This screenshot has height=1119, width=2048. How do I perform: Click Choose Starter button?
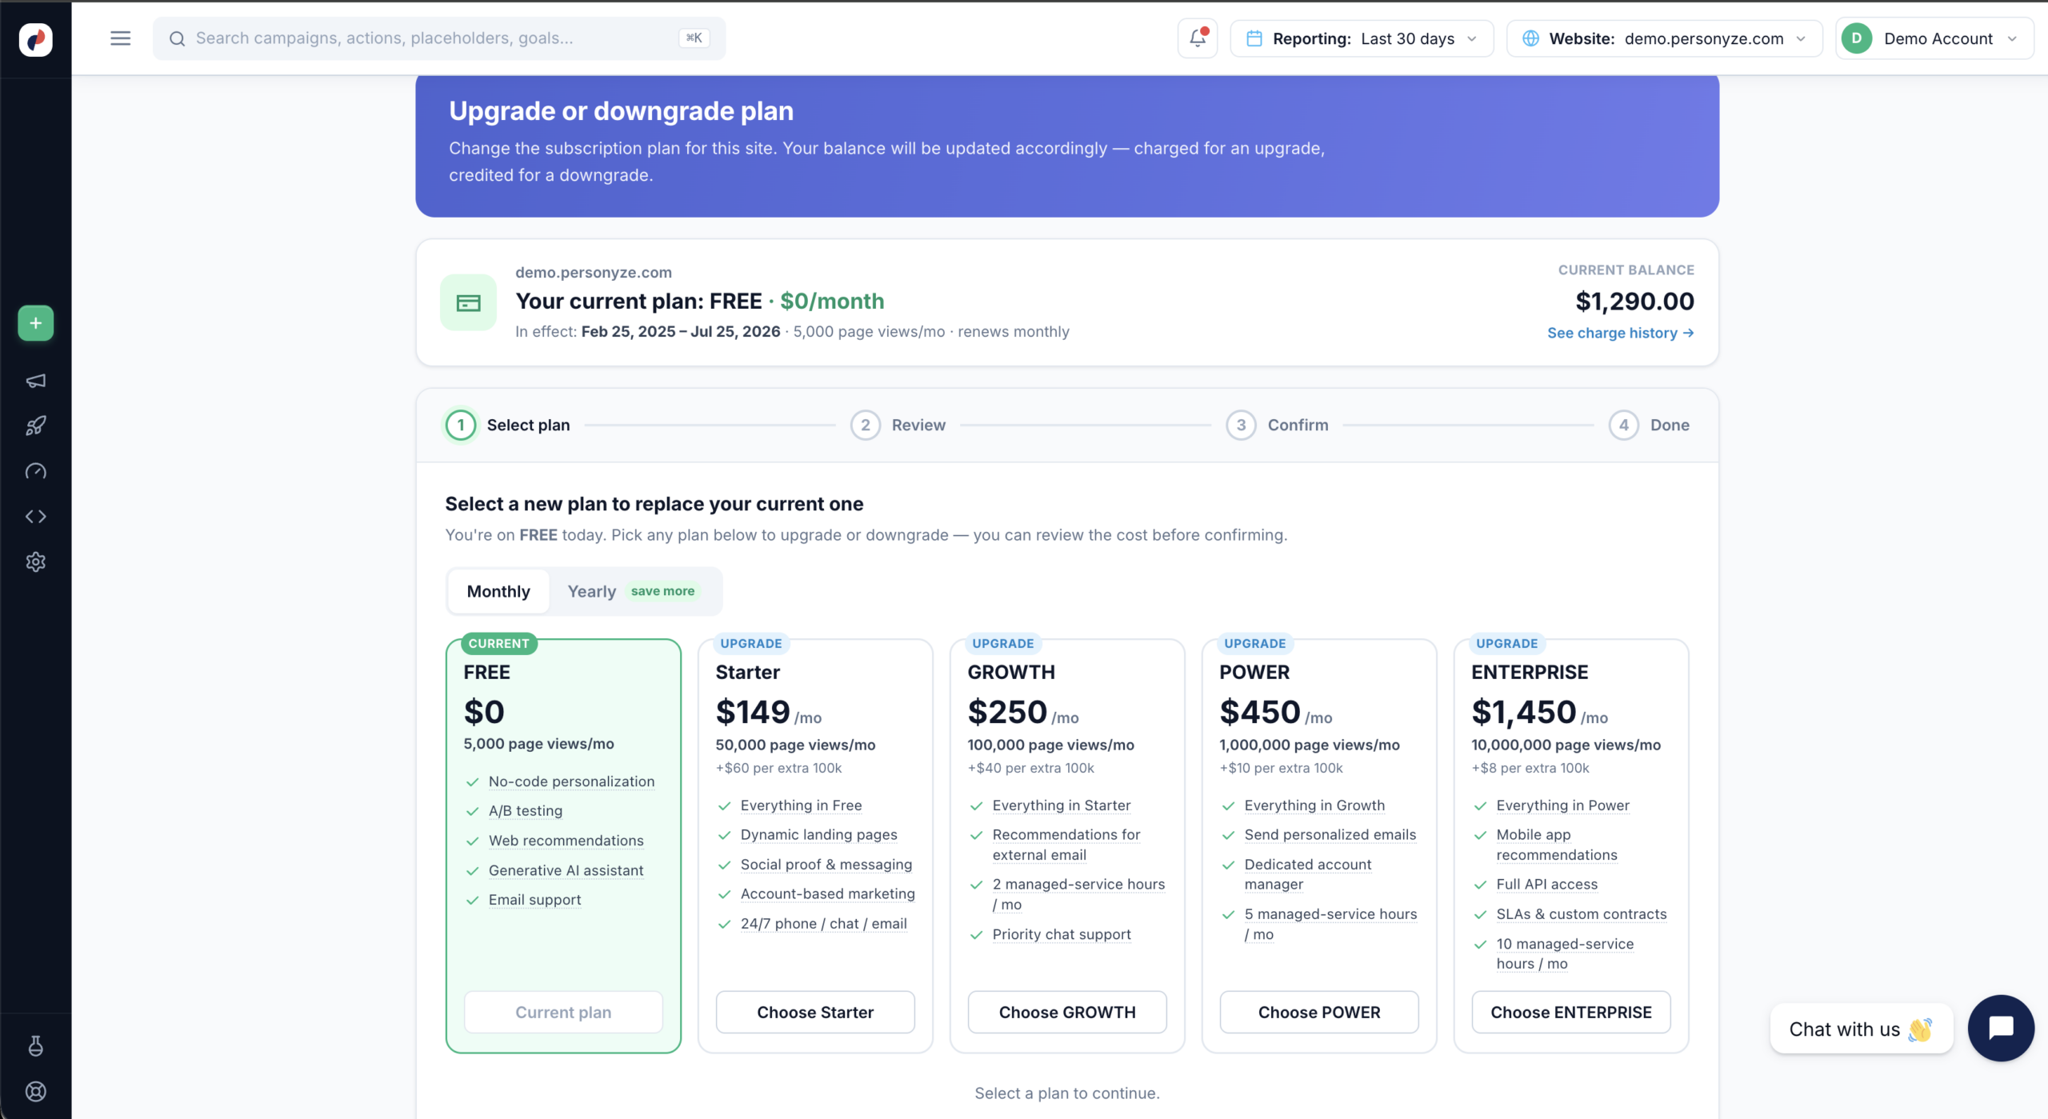point(815,1013)
